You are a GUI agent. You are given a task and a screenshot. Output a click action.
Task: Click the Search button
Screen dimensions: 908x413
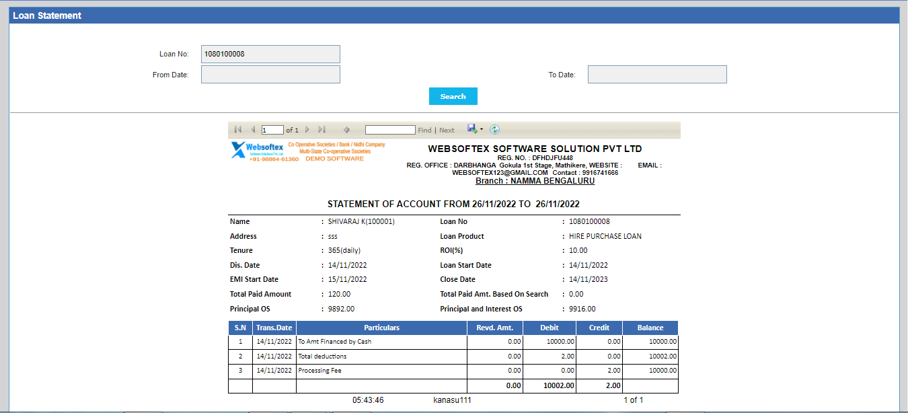pos(453,96)
